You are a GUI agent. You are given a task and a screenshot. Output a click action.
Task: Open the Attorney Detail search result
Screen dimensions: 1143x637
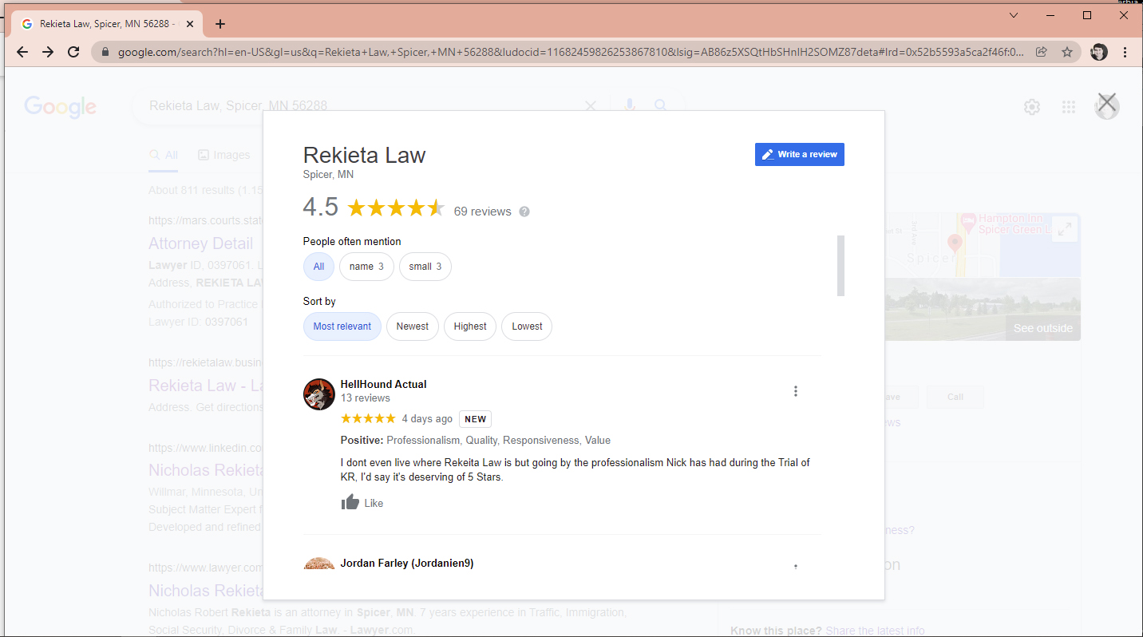pyautogui.click(x=200, y=243)
